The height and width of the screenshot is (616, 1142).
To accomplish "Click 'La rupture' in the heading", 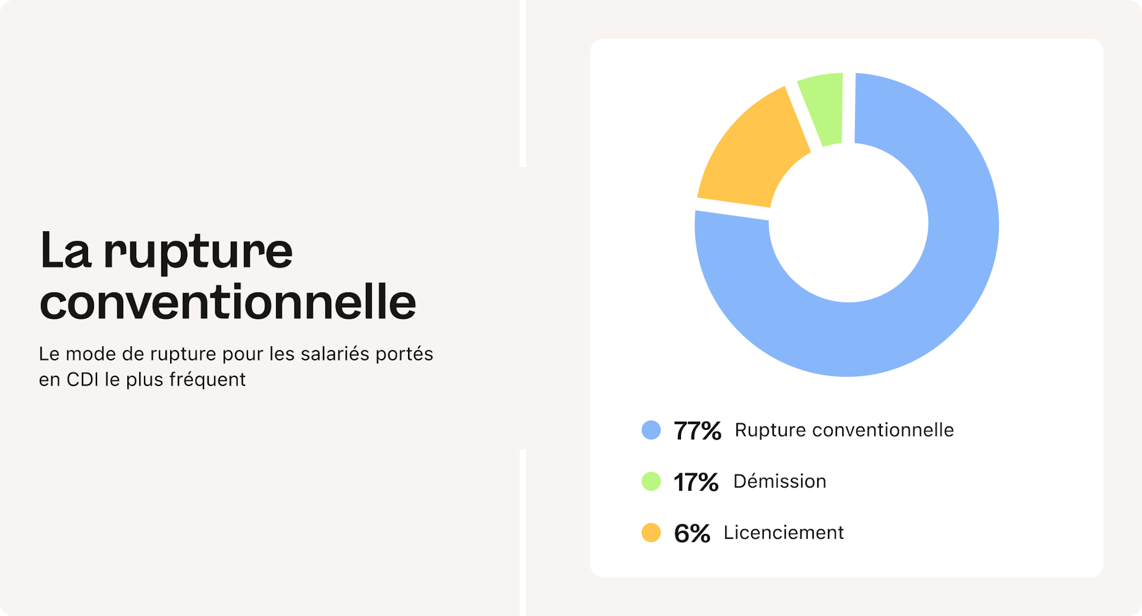I will click(x=167, y=251).
